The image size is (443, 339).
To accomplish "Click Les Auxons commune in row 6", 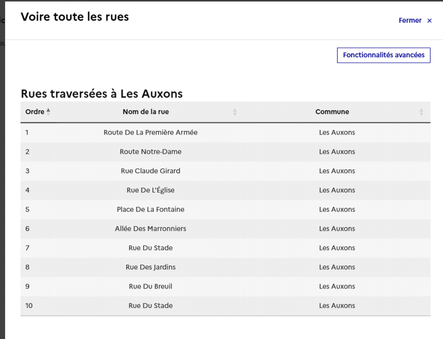I will pyautogui.click(x=337, y=229).
